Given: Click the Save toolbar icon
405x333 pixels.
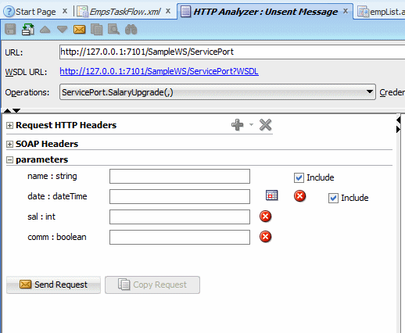Looking at the screenshot, I should coord(10,30).
